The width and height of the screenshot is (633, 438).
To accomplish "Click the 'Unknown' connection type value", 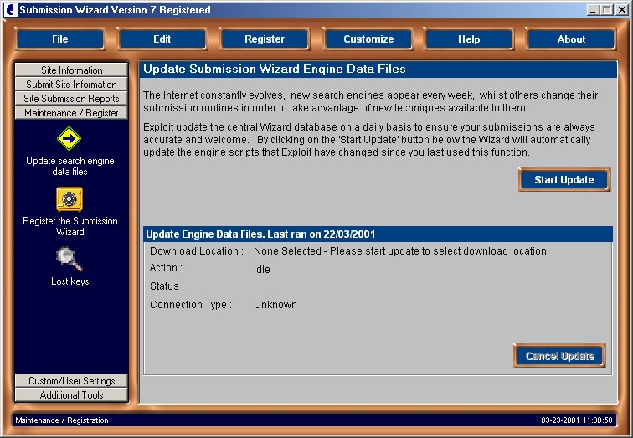I will pyautogui.click(x=275, y=304).
